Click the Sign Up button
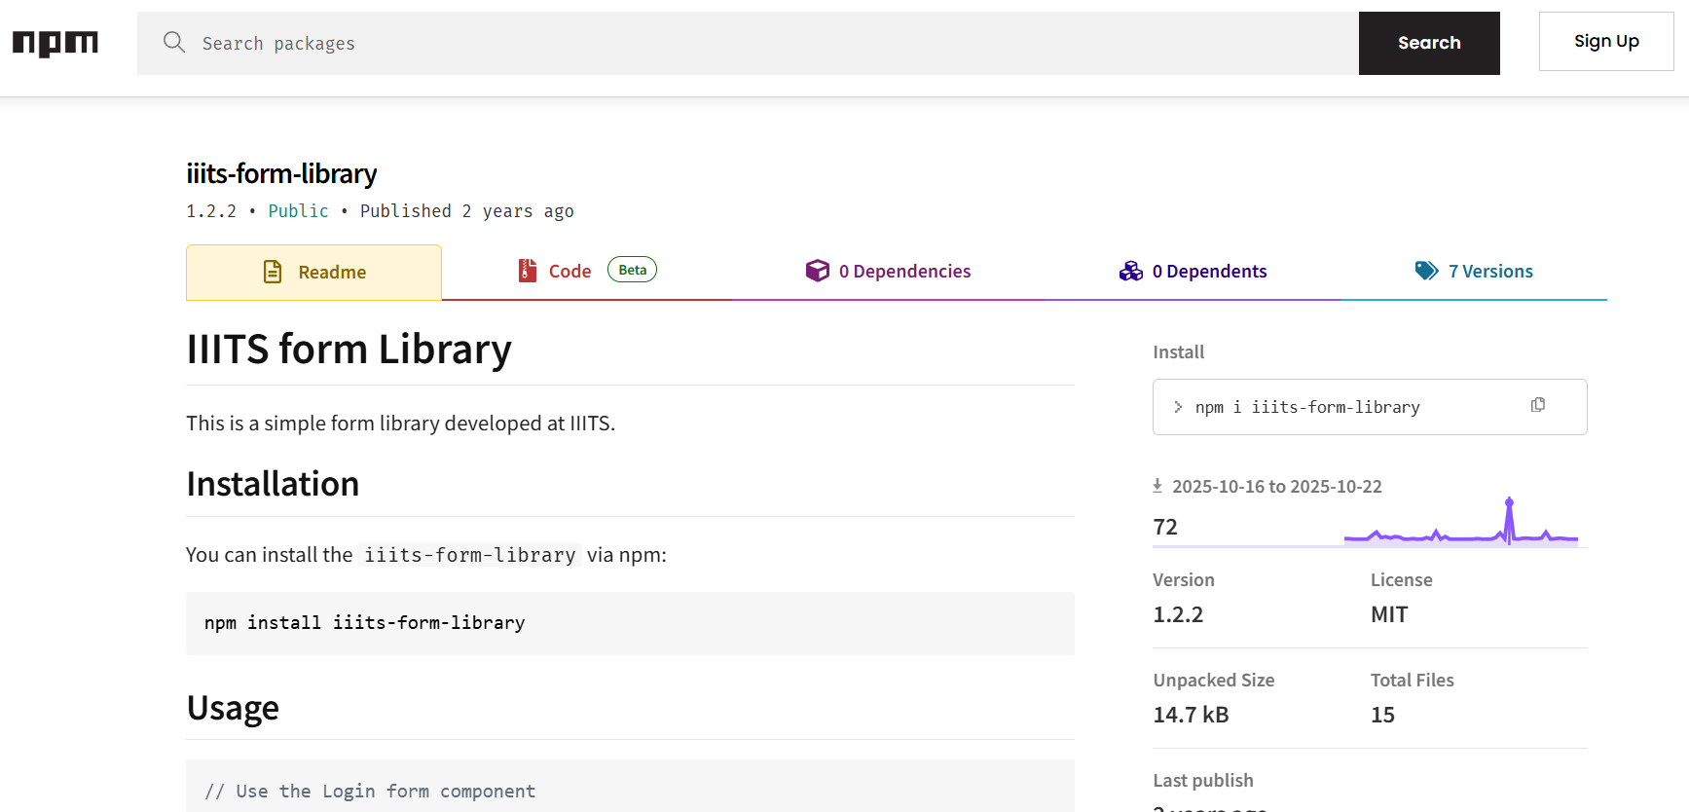Screen dimensions: 1689x812 tap(1605, 41)
